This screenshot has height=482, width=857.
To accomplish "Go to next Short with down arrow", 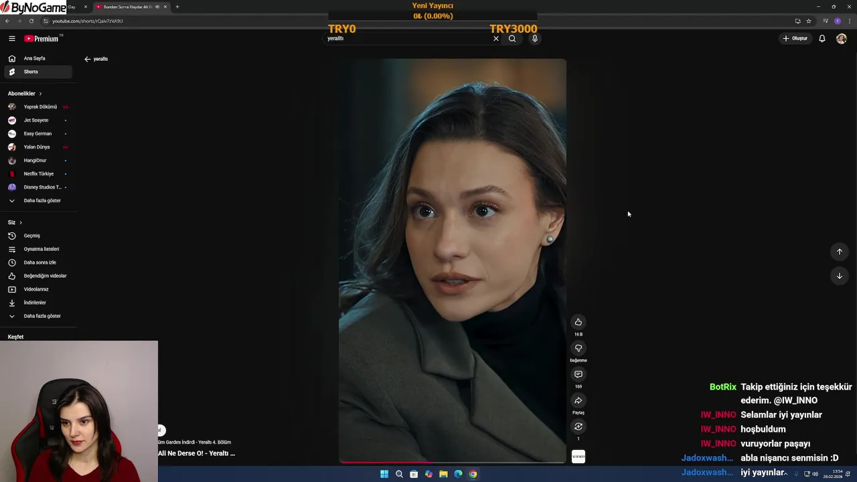I will (x=840, y=276).
